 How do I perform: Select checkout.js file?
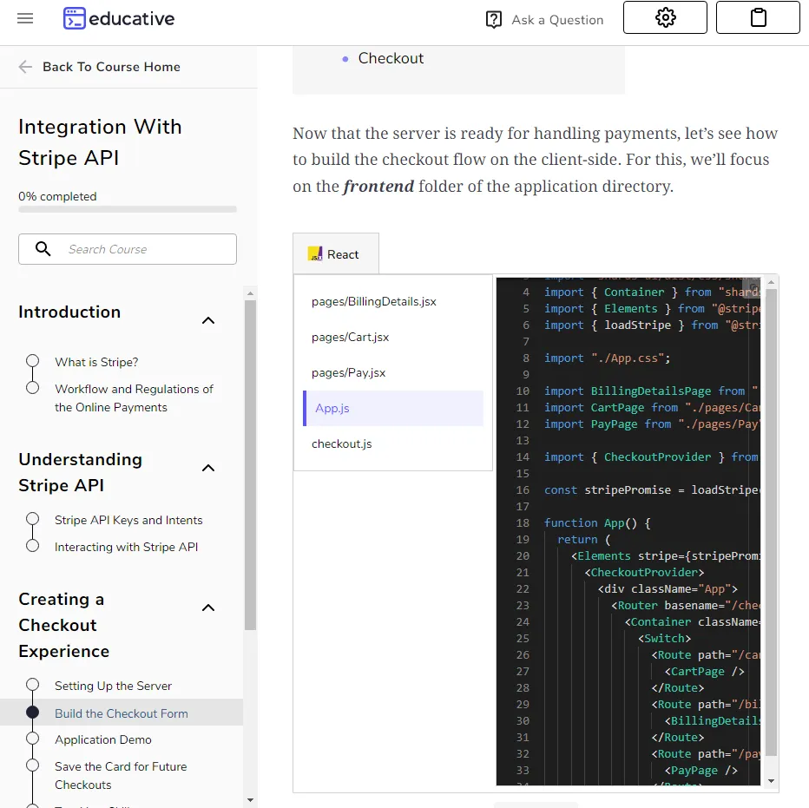pos(342,443)
